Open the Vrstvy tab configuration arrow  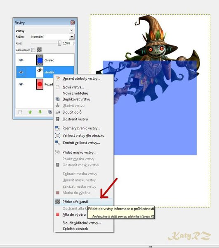coord(71,31)
